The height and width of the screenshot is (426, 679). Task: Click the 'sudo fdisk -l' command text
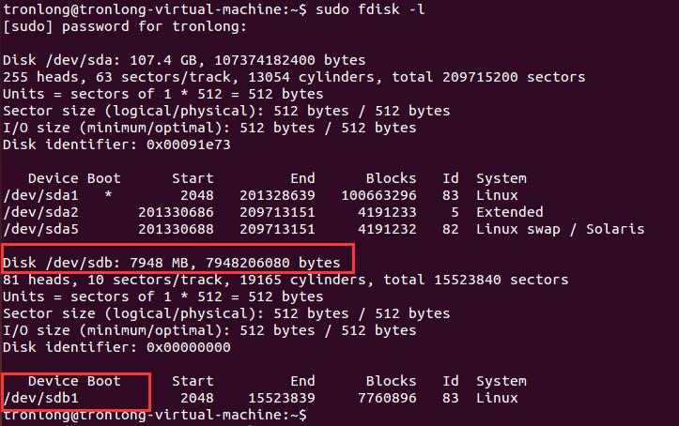click(x=370, y=9)
